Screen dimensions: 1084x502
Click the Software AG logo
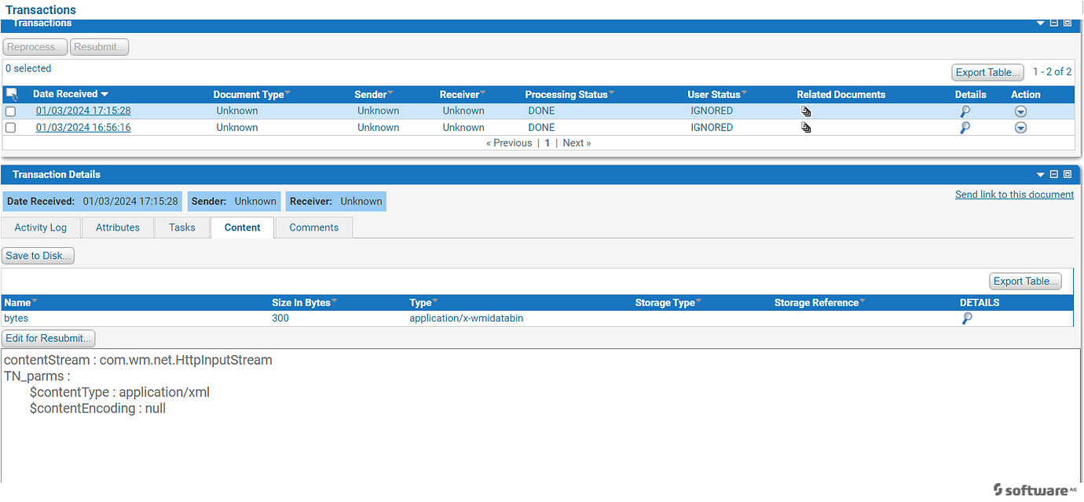coord(1035,489)
